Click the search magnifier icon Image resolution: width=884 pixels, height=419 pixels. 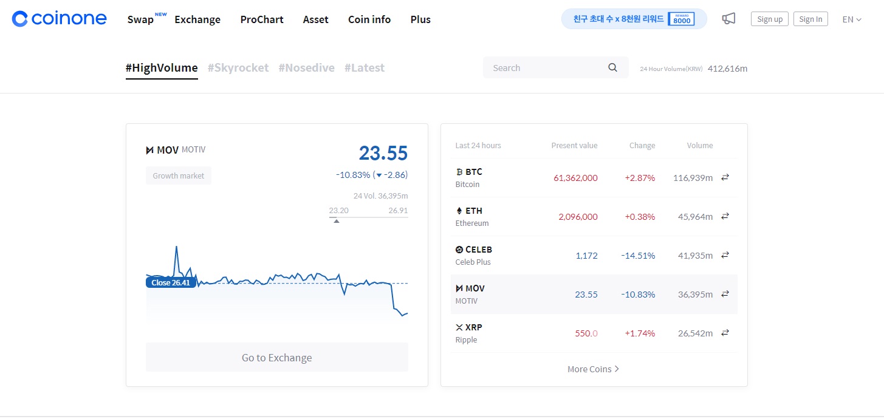(612, 67)
